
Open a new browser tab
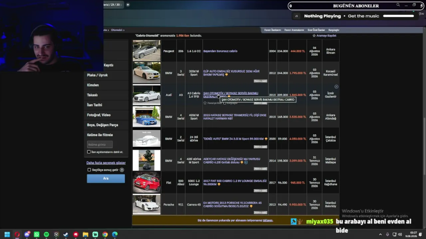128,5
